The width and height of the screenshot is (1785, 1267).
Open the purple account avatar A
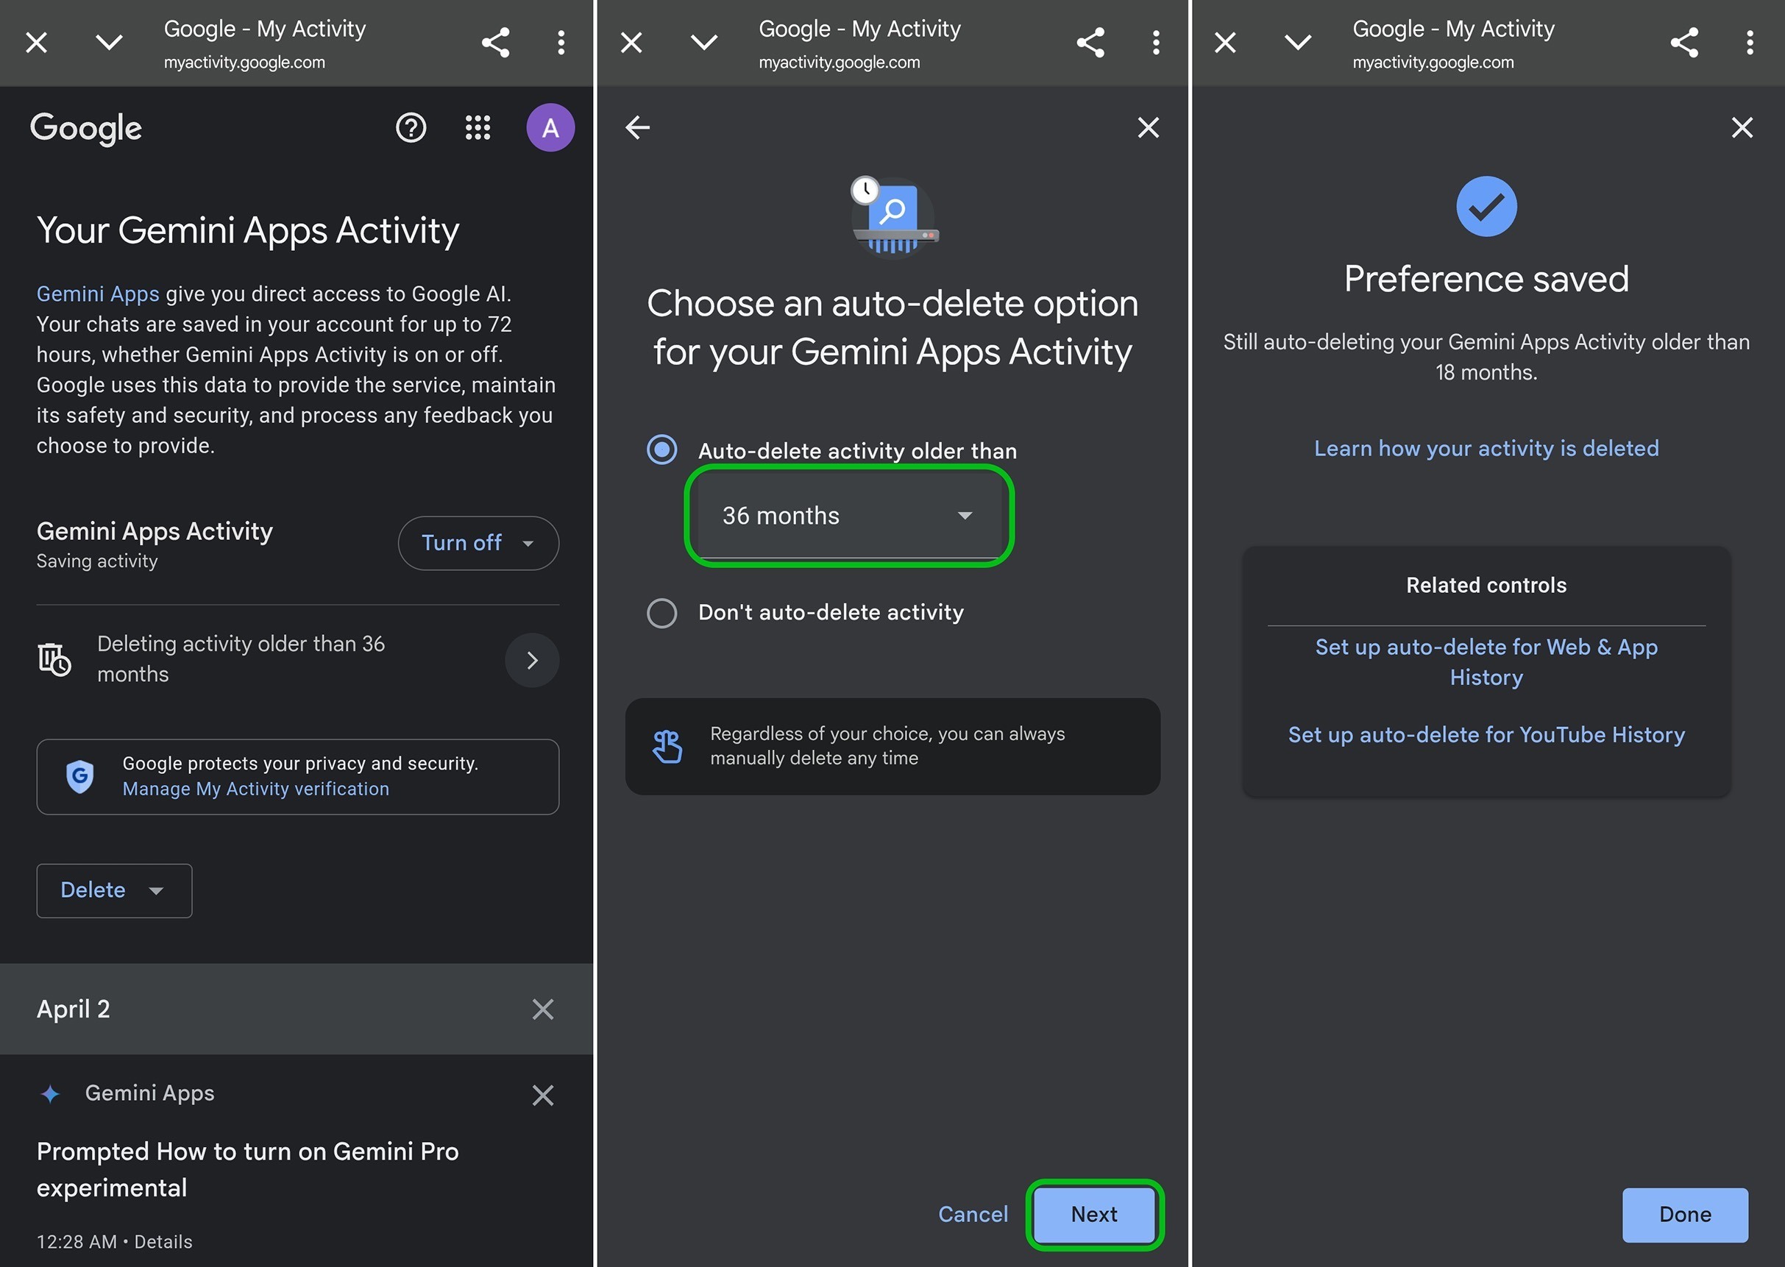pyautogui.click(x=550, y=128)
